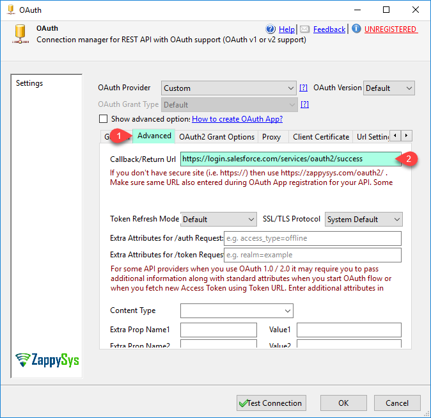Close the OAuth dialog window
The width and height of the screenshot is (431, 418).
coord(416,10)
